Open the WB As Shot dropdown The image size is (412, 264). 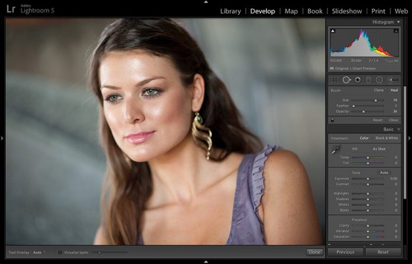click(381, 149)
